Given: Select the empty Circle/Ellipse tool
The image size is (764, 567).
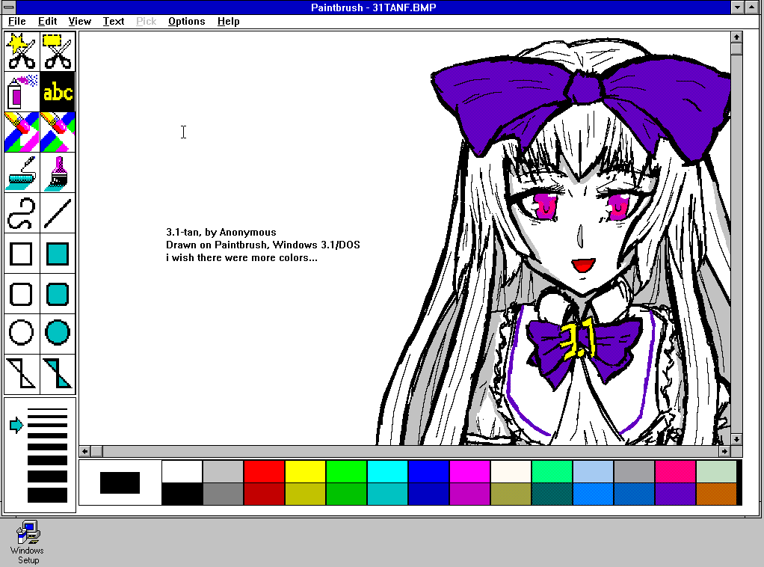Looking at the screenshot, I should (22, 334).
